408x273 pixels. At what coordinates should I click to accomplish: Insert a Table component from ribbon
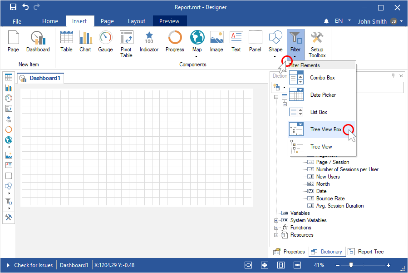(x=66, y=42)
